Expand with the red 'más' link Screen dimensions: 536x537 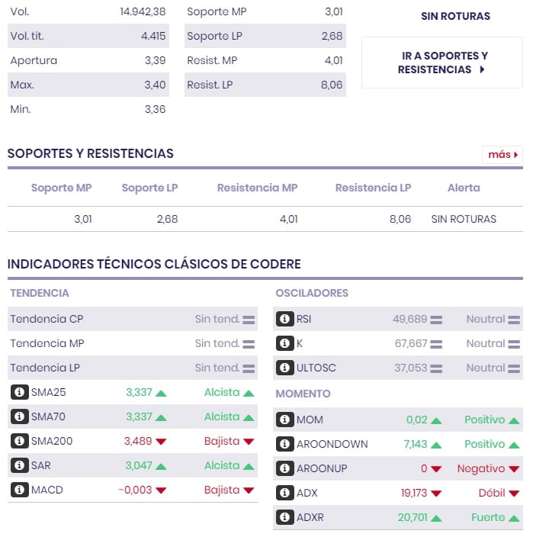tap(502, 155)
